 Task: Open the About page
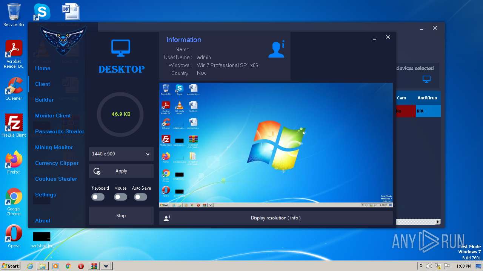[x=43, y=221]
